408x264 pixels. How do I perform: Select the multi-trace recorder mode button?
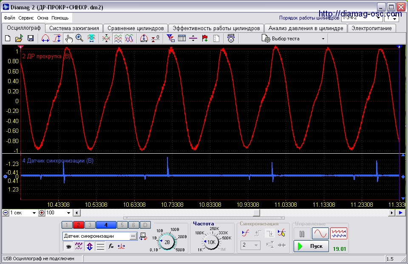pos(339,233)
